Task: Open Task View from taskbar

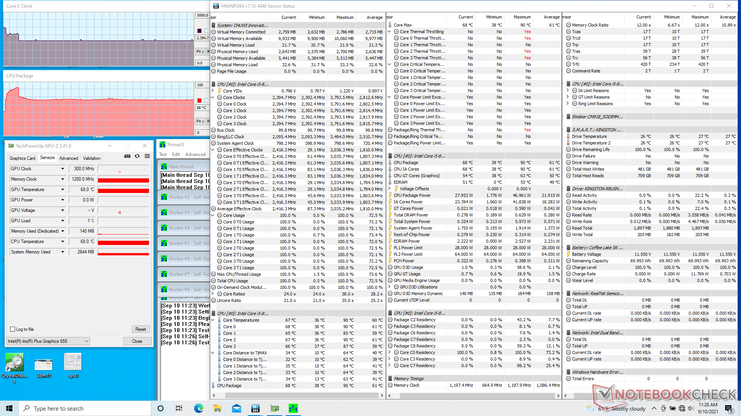Action: (179, 408)
